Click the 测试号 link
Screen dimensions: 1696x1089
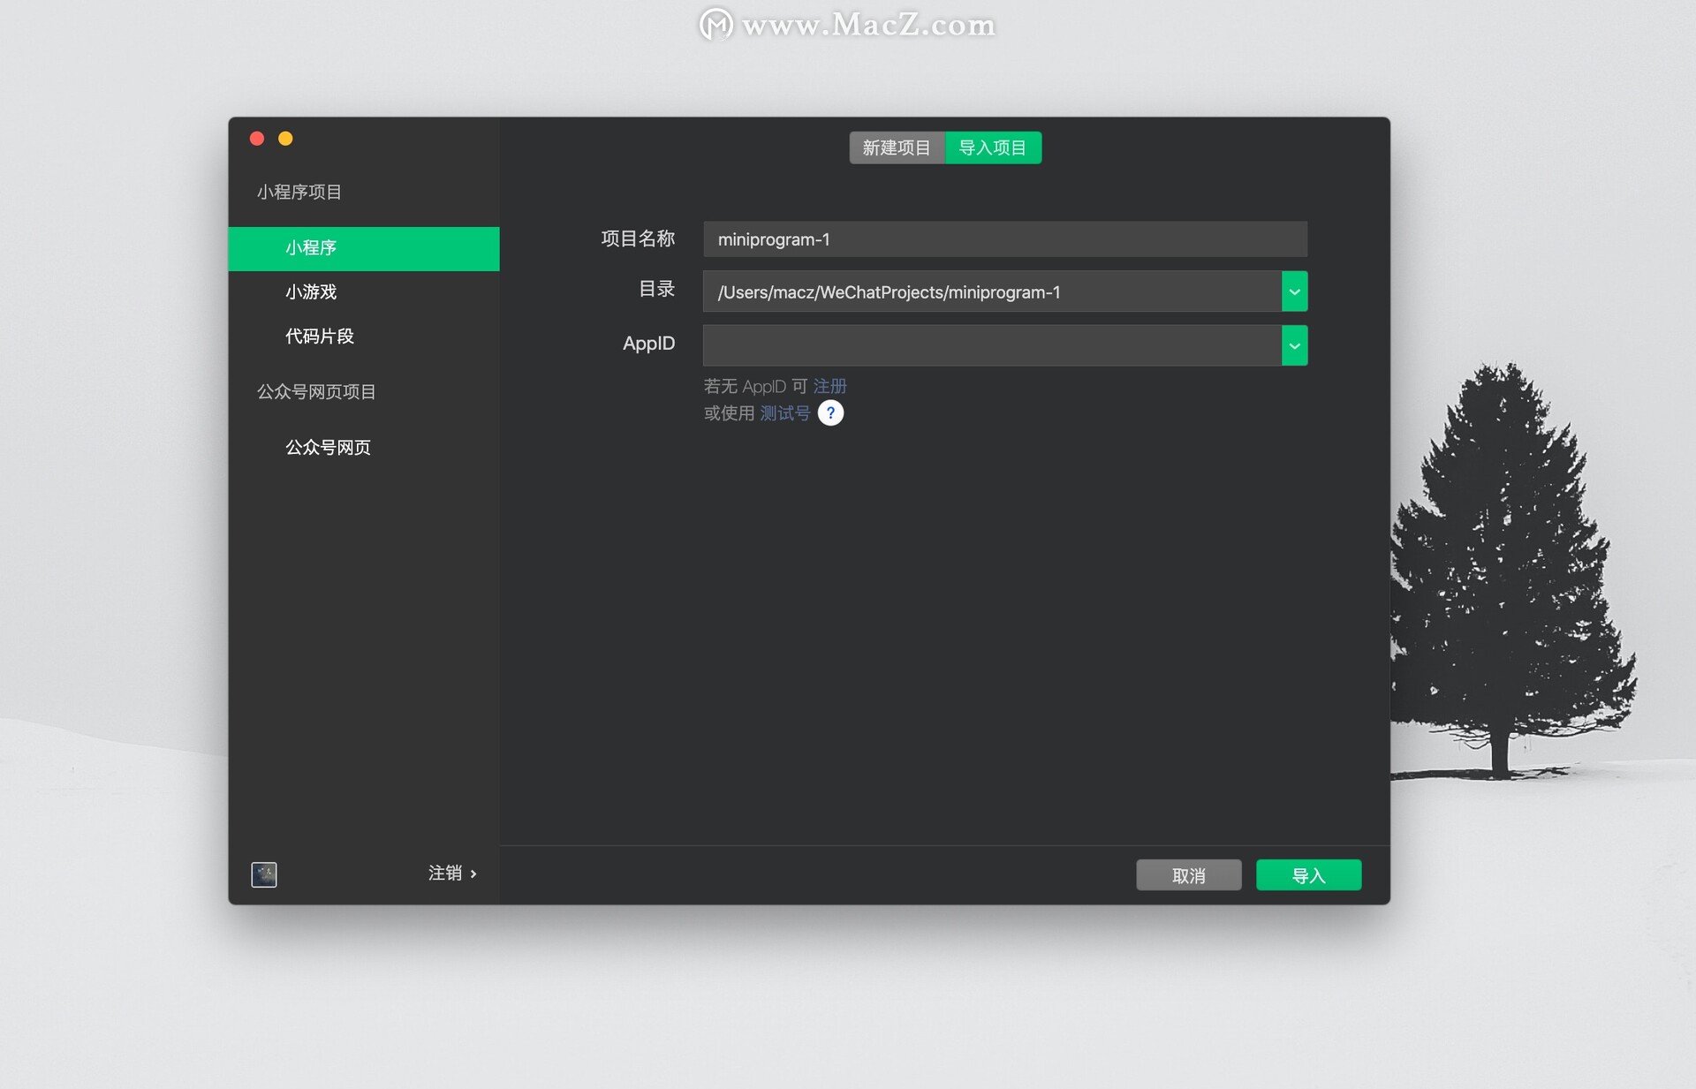784,412
